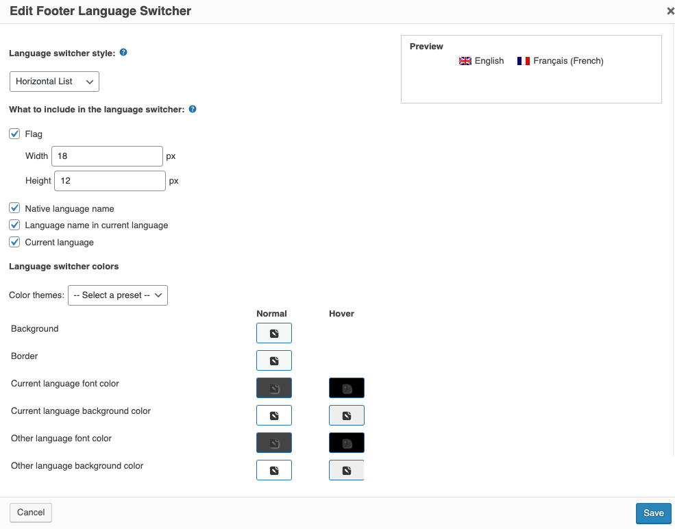Viewport: 675px width, 529px height.
Task: Click the French flag icon in the preview
Action: (x=524, y=60)
